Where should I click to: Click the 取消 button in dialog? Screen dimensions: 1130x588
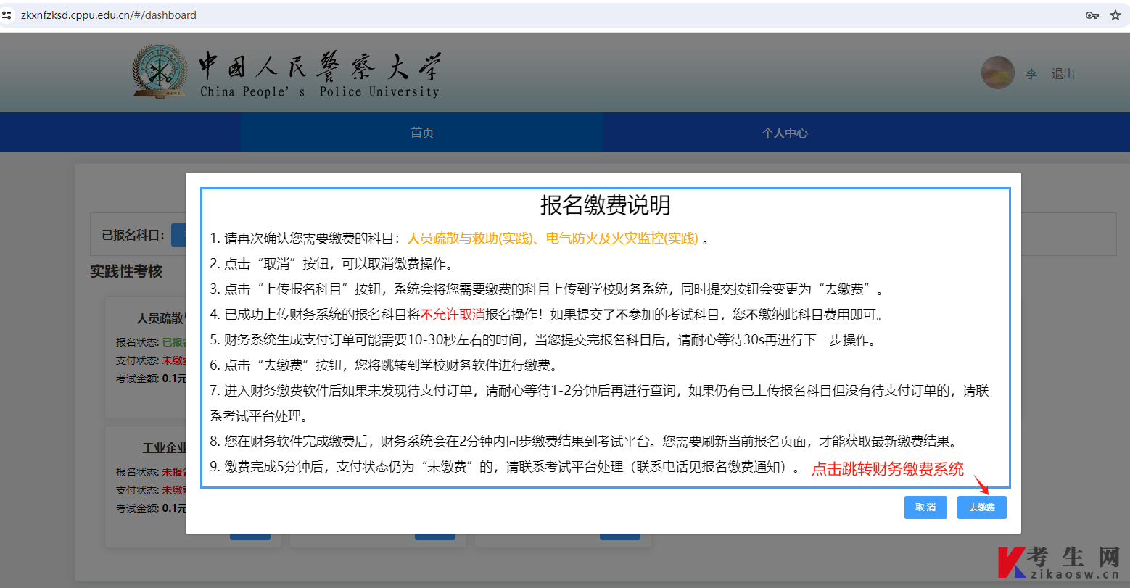925,508
